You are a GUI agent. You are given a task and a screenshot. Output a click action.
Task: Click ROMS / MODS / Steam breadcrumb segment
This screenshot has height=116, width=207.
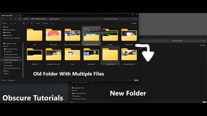(39, 19)
